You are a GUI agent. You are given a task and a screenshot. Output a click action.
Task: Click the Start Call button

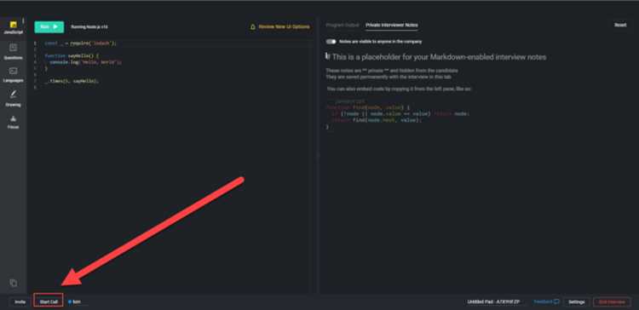tap(49, 301)
